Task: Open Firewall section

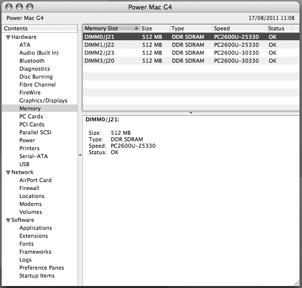Action: click(29, 188)
